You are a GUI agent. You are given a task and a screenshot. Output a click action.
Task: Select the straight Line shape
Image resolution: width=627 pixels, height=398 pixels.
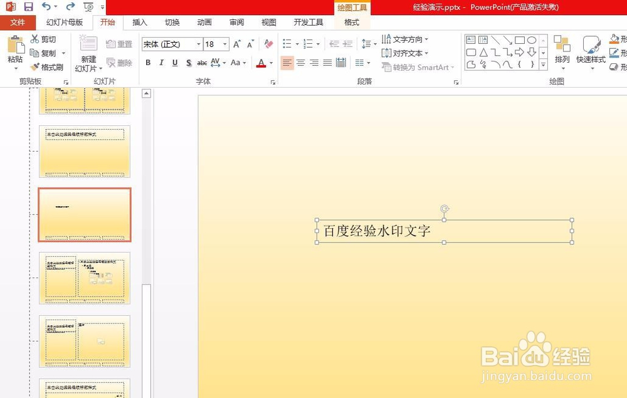pos(495,40)
